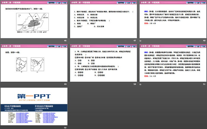Click 下页 button on slide 50
Viewport: 207px width, 129px height.
[x=134, y=47]
